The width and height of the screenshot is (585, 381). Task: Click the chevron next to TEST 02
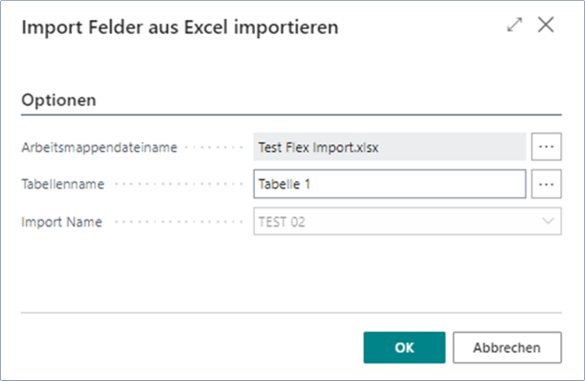(548, 221)
